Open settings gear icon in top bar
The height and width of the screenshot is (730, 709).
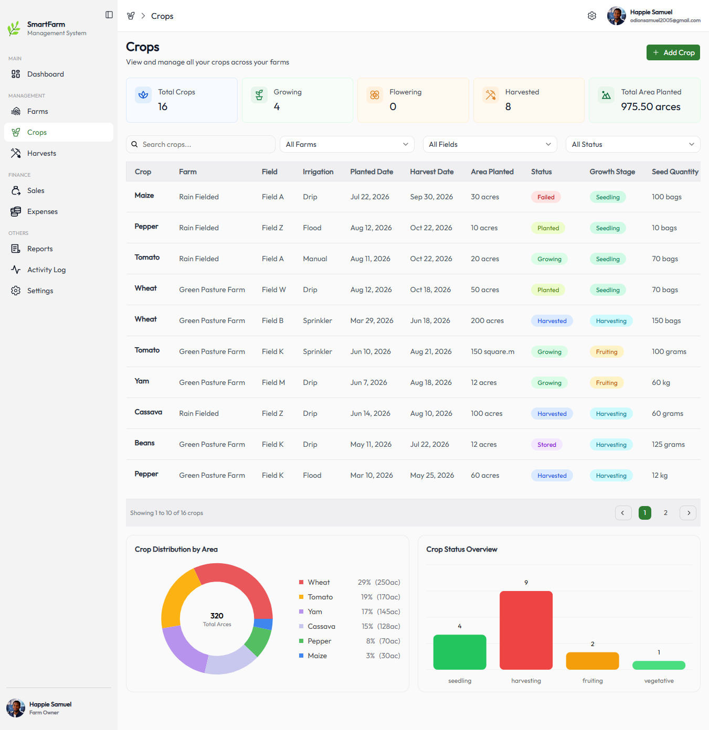pos(592,16)
